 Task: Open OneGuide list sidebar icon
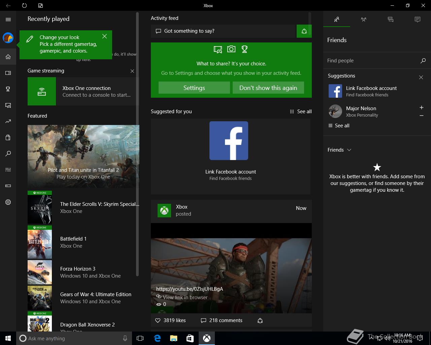tap(8, 170)
